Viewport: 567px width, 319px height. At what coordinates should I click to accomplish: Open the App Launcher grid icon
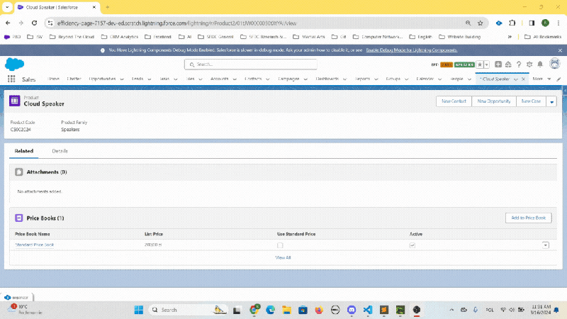11,79
